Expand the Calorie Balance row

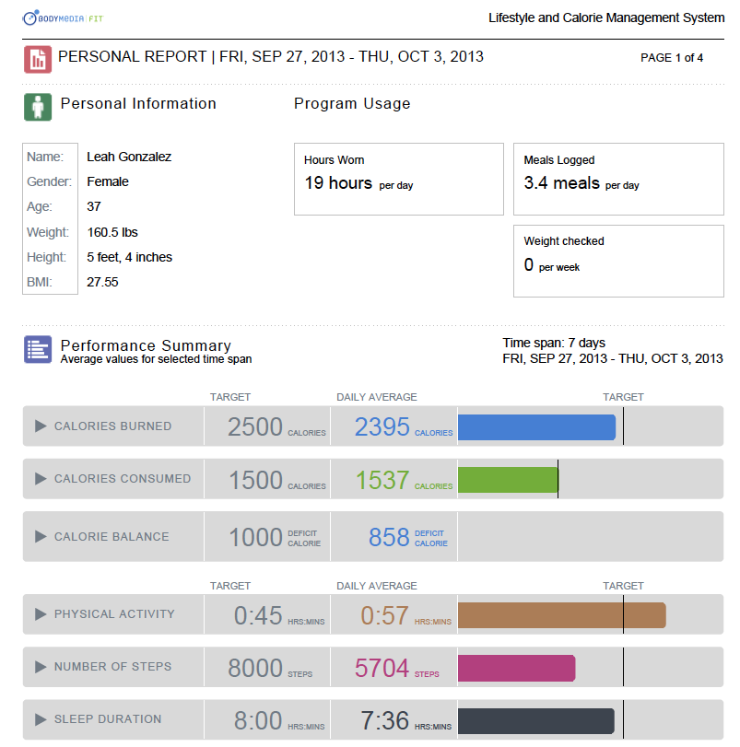click(41, 537)
